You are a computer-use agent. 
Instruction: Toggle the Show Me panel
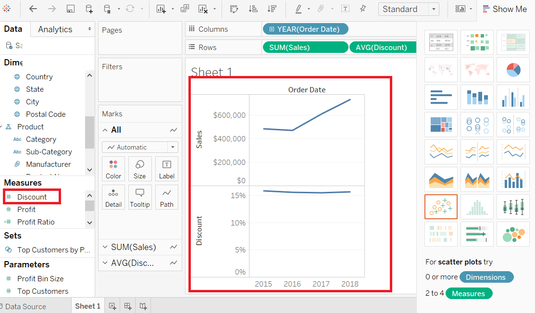pyautogui.click(x=505, y=9)
